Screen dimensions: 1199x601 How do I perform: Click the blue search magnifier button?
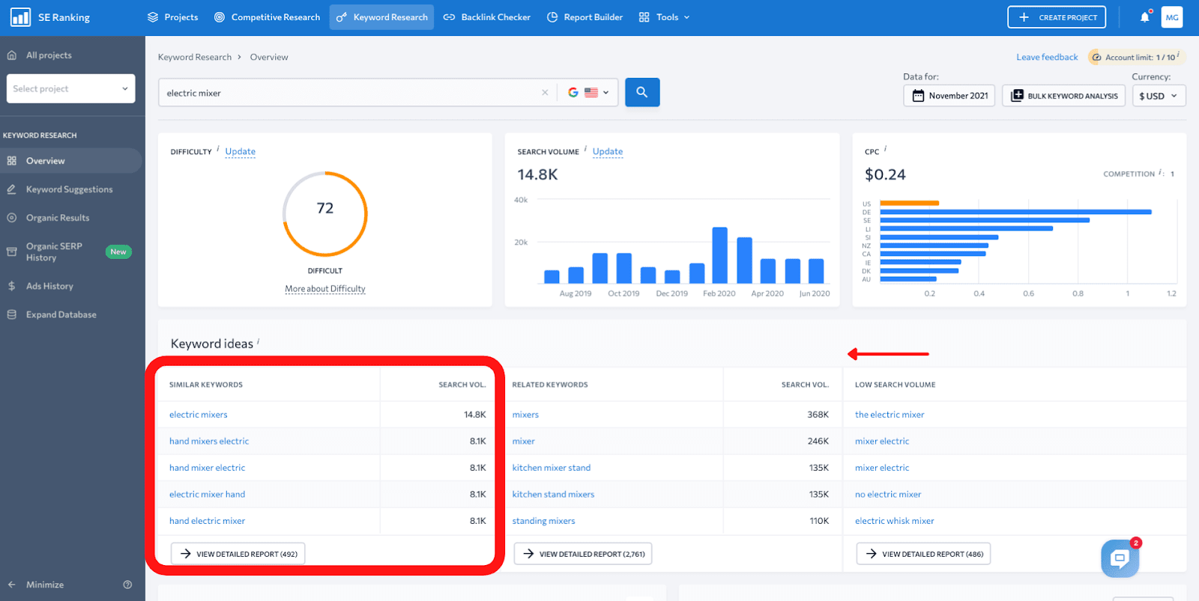(x=642, y=92)
